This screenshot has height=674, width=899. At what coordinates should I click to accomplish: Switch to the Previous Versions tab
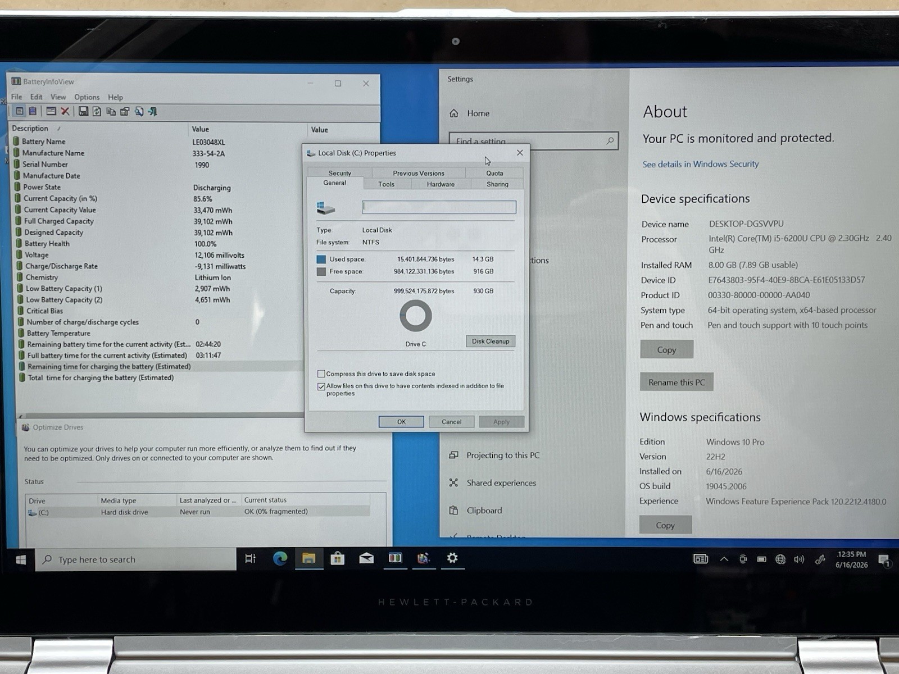419,173
